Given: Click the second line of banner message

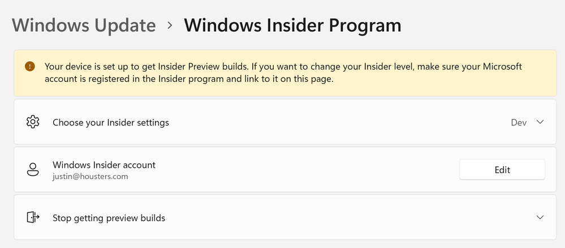Looking at the screenshot, I should [189, 79].
